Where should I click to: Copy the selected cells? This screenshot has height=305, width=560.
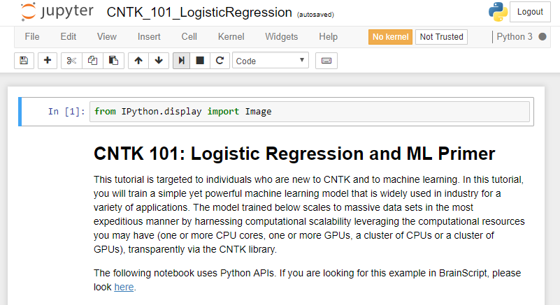[x=92, y=61]
